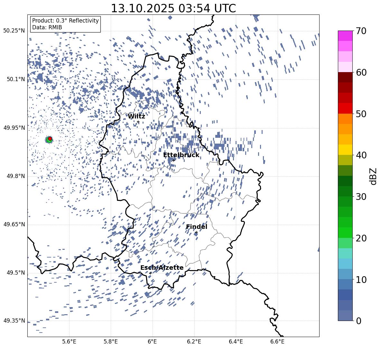Image resolution: width=381 pixels, height=348 pixels.
Task: Click the 49.8°N latitude label
Action: 15,176
